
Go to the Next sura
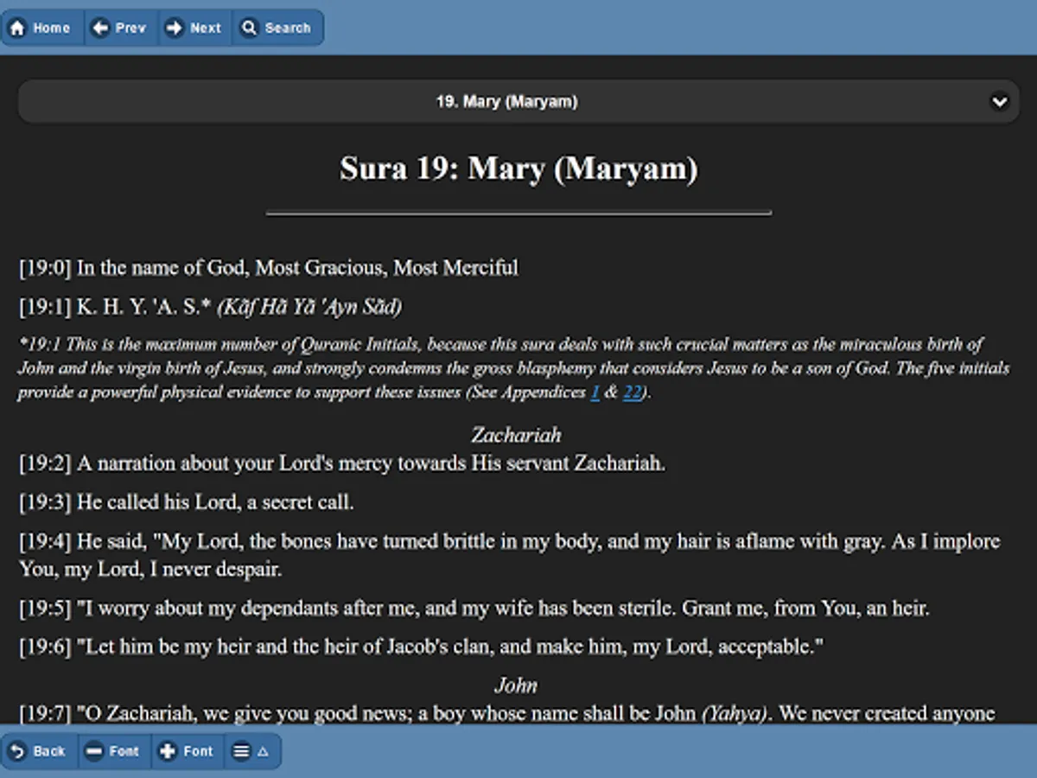point(194,28)
